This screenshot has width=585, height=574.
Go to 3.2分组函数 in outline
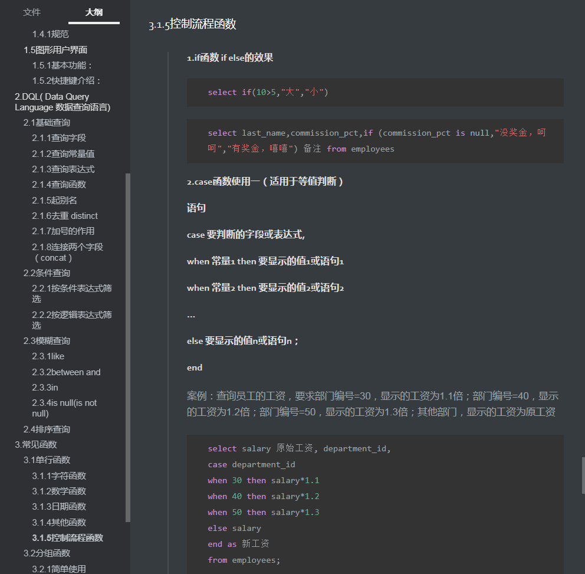[47, 553]
